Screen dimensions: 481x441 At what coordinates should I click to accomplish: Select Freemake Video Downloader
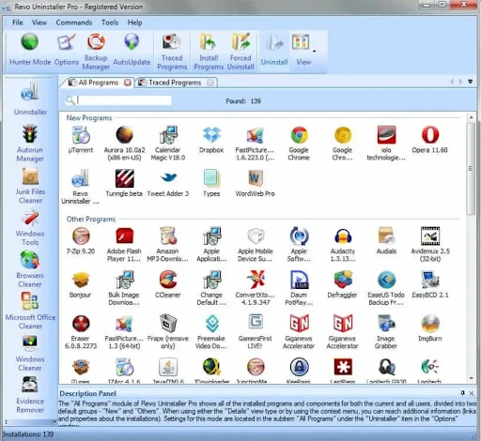pos(211,332)
